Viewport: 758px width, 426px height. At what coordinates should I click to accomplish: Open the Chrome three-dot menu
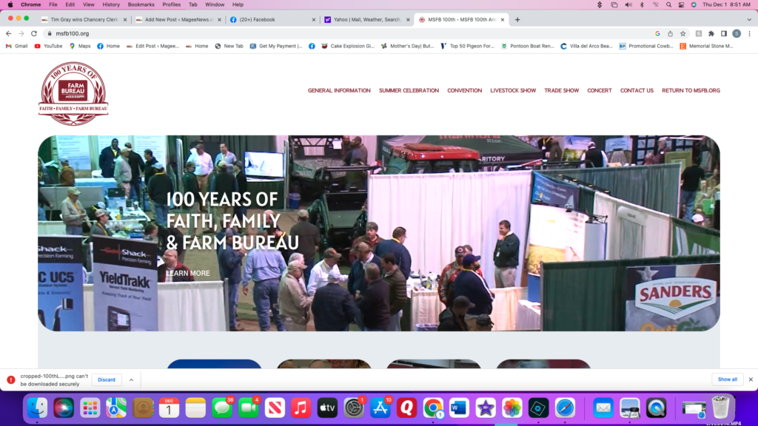pyautogui.click(x=749, y=33)
